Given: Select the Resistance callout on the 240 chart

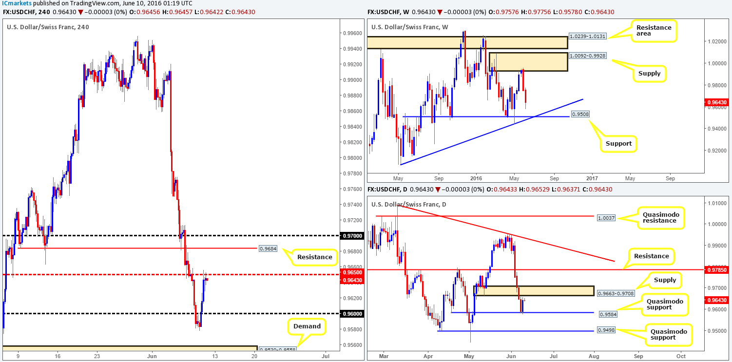Looking at the screenshot, I should pos(314,257).
